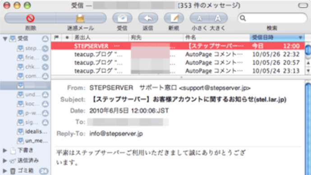
Task: Expand the 下書き drafts folder
Action: [x=5, y=151]
